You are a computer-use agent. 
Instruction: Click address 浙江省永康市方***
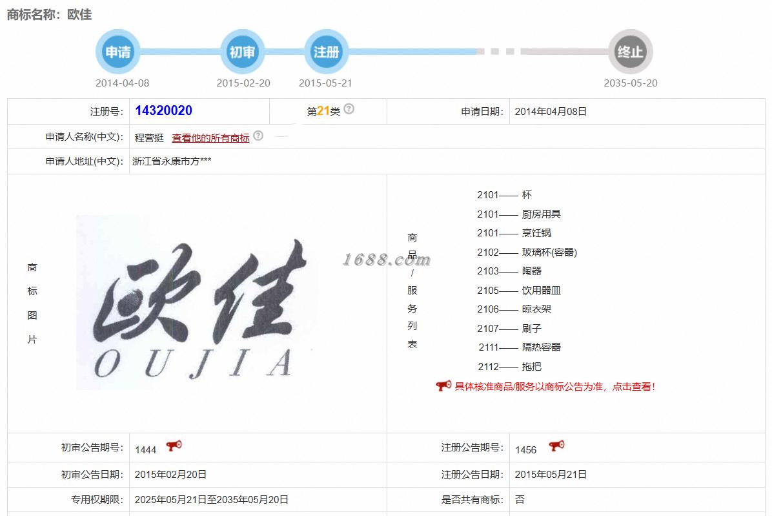(x=172, y=161)
